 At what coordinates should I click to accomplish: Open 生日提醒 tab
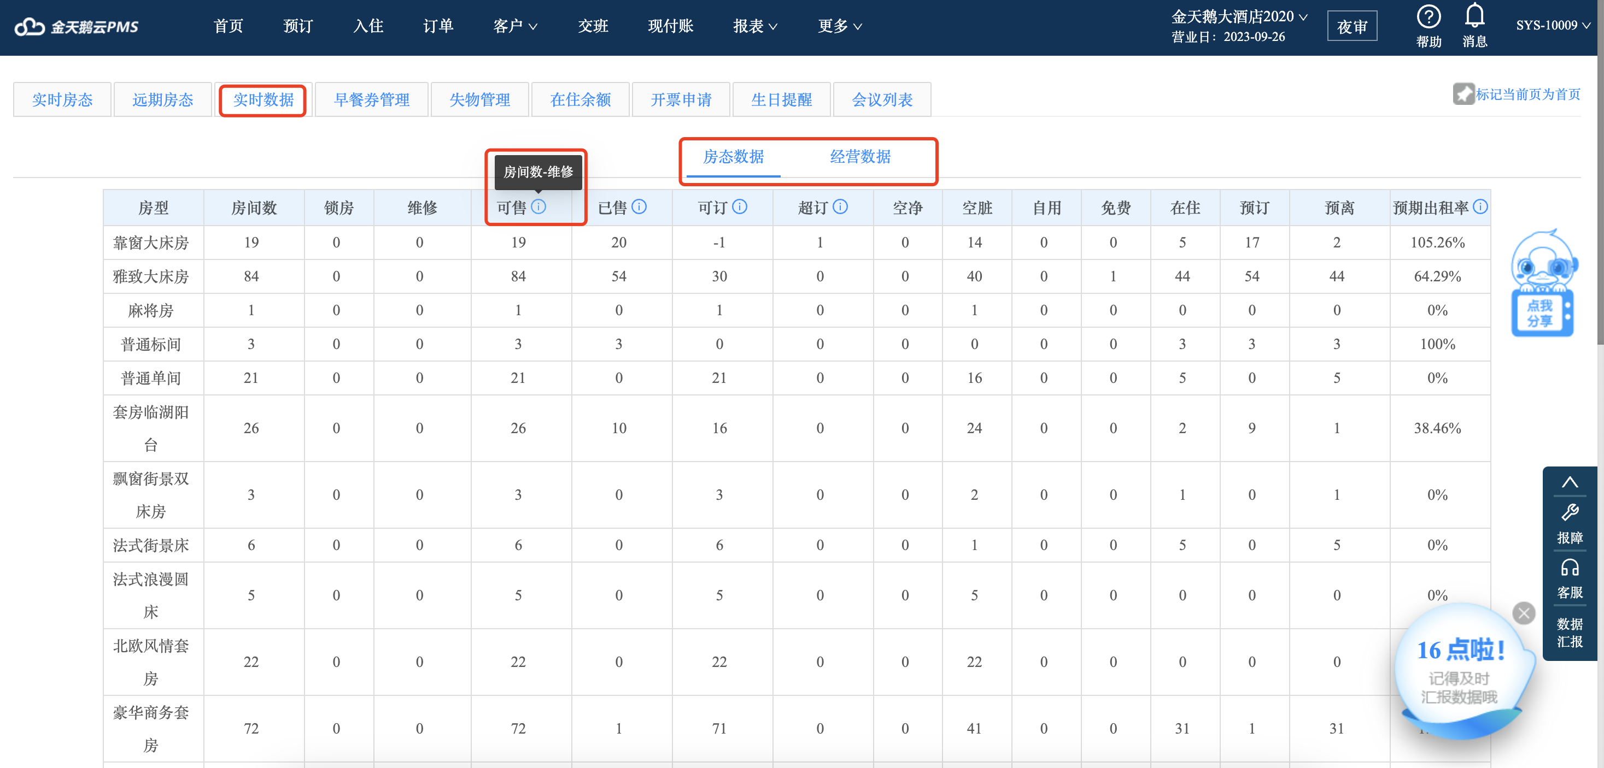click(781, 99)
